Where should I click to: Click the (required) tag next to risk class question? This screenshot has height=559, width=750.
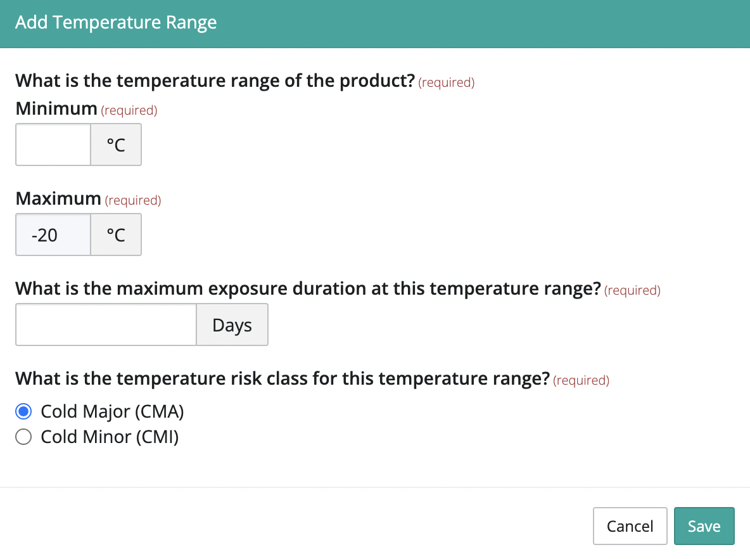pyautogui.click(x=580, y=380)
